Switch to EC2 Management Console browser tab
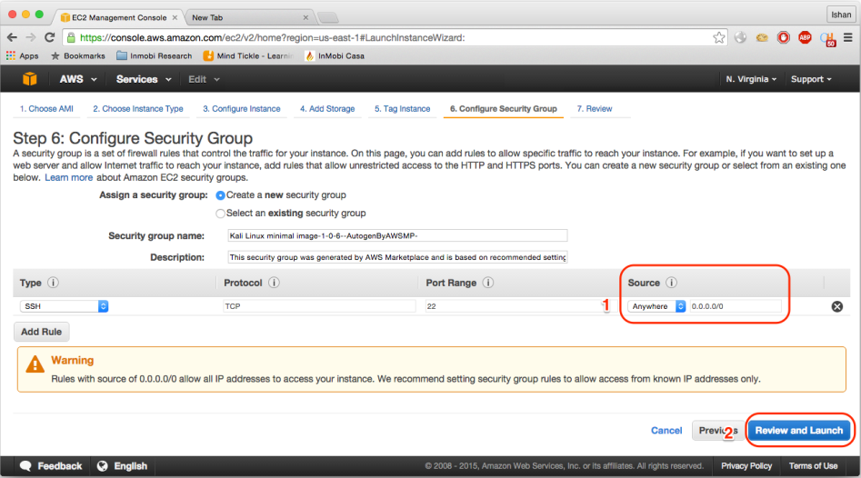Viewport: 861px width, 478px height. 118,17
